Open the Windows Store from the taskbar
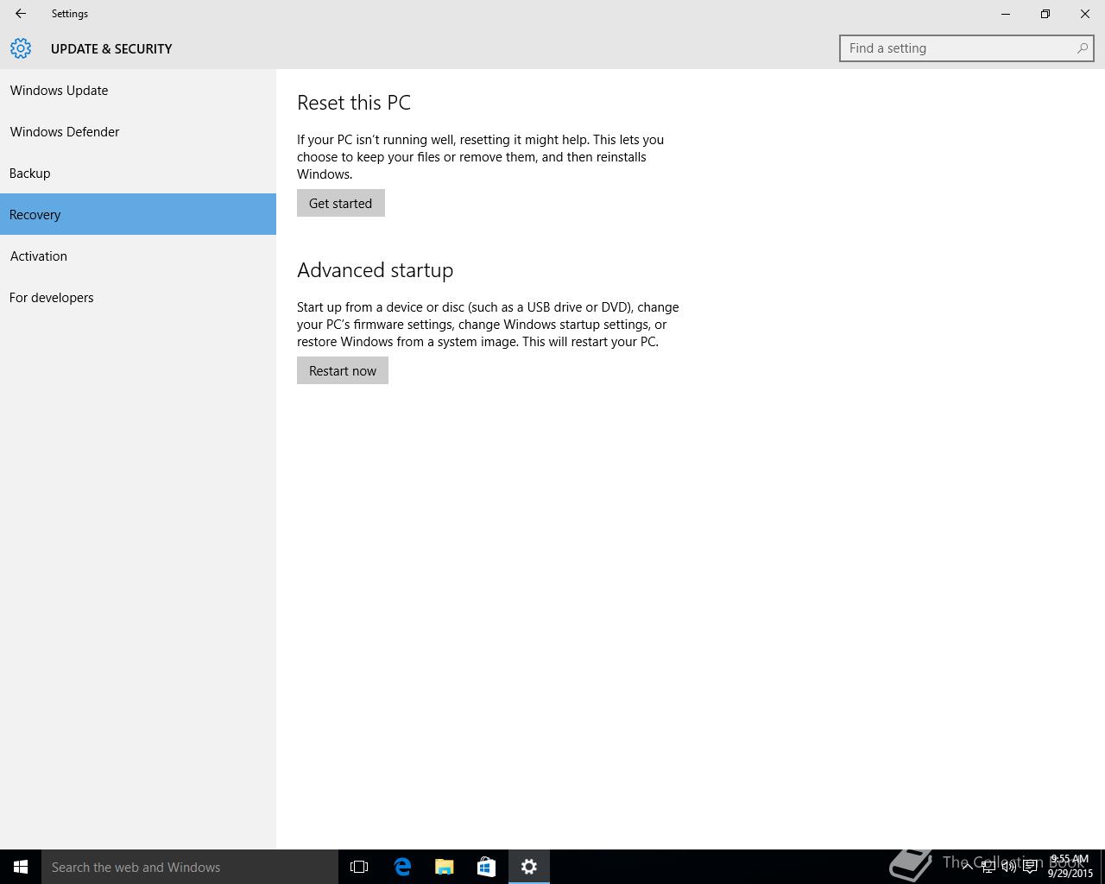Image resolution: width=1105 pixels, height=884 pixels. tap(487, 867)
